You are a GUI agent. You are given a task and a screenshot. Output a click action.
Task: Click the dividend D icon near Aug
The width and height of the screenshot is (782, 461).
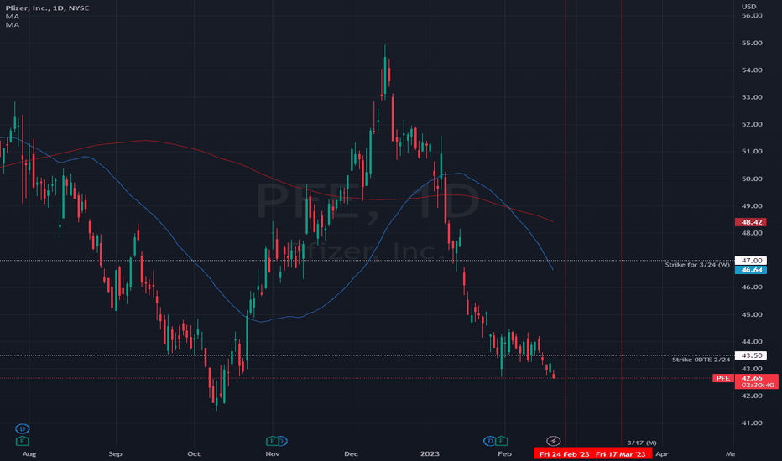coord(22,428)
